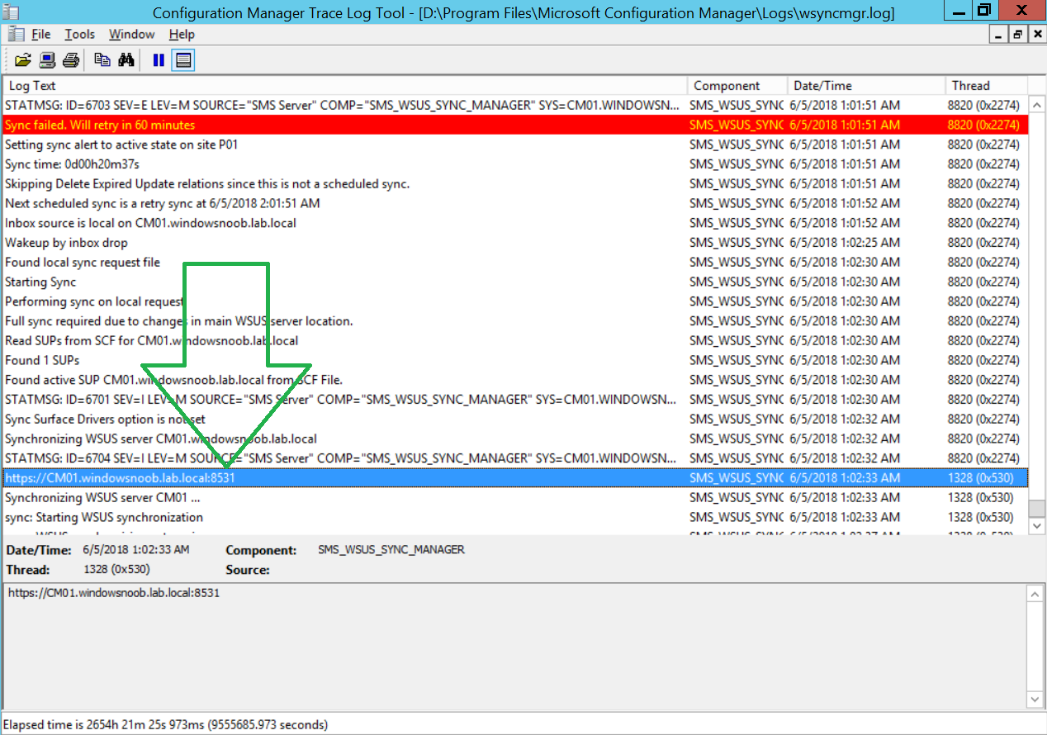1047x735 pixels.
Task: Restore down the inner log document window
Action: pos(1018,34)
